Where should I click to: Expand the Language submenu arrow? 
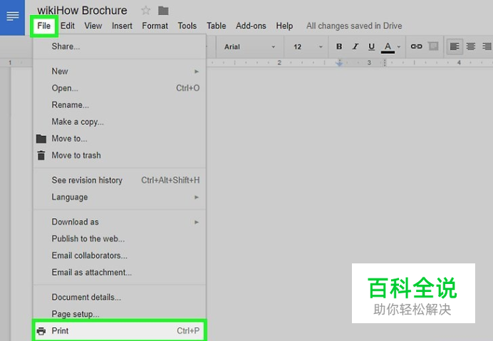pos(197,197)
